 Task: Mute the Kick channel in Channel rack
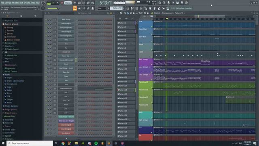[x=46, y=44]
